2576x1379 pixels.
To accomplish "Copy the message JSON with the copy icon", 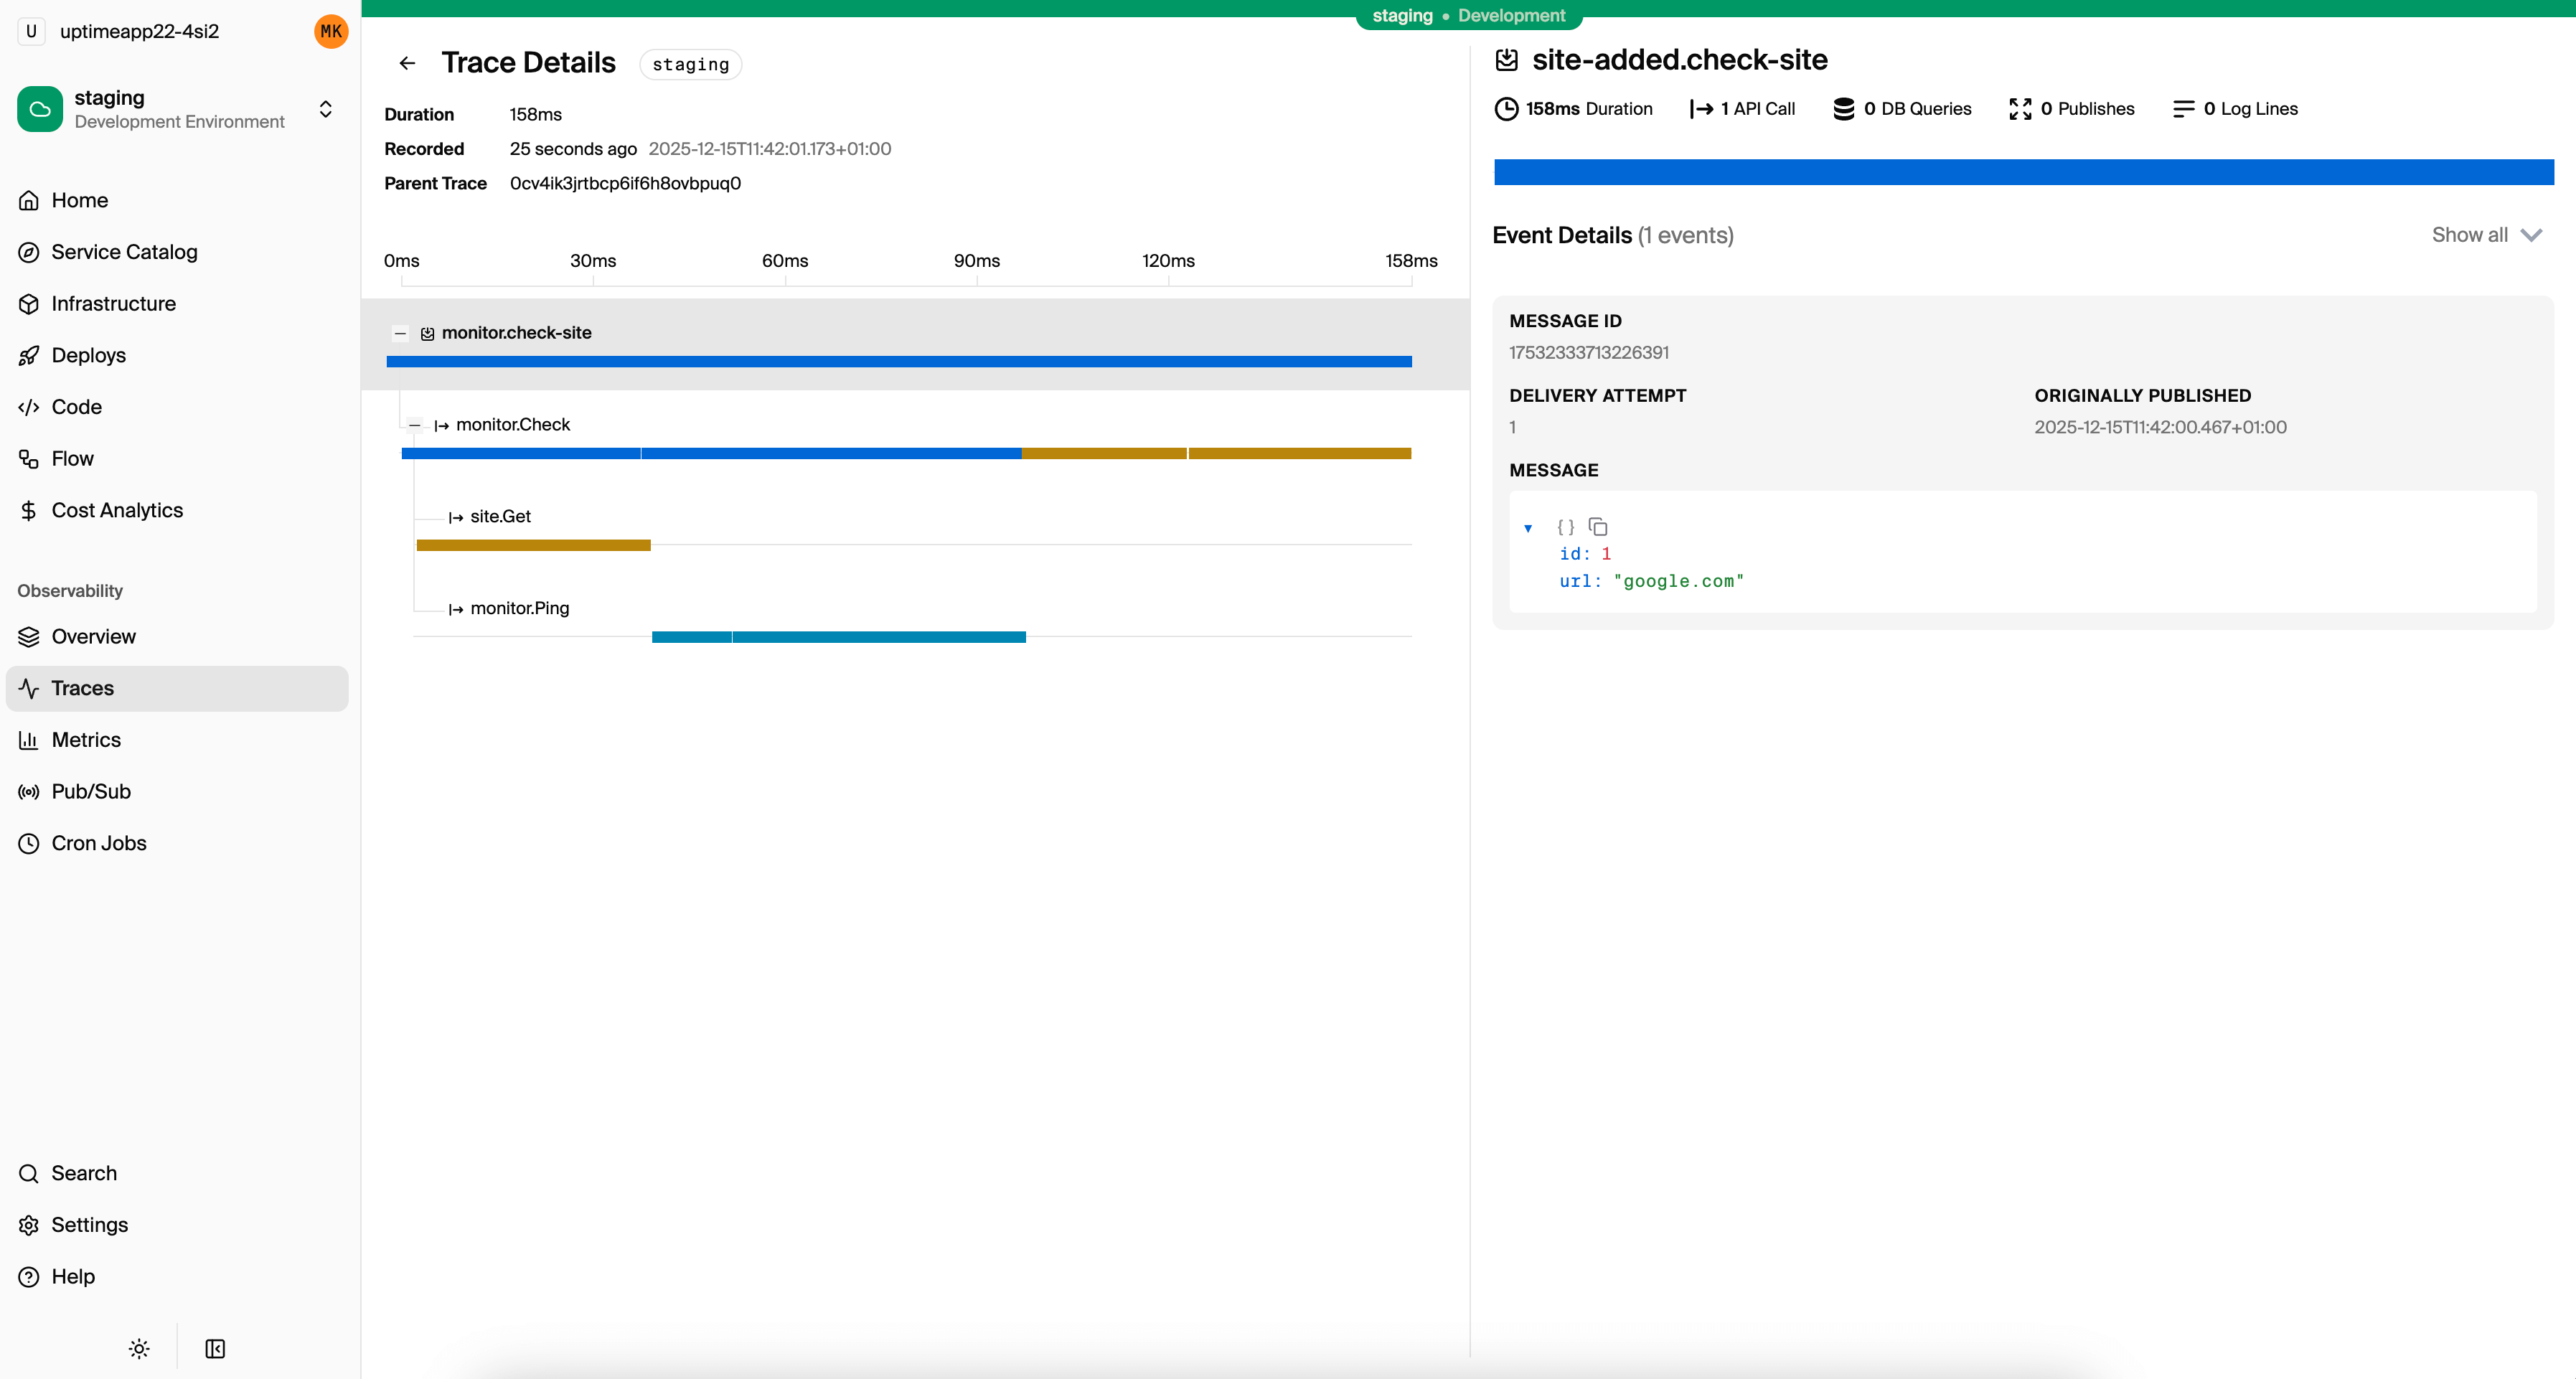I will [1598, 527].
